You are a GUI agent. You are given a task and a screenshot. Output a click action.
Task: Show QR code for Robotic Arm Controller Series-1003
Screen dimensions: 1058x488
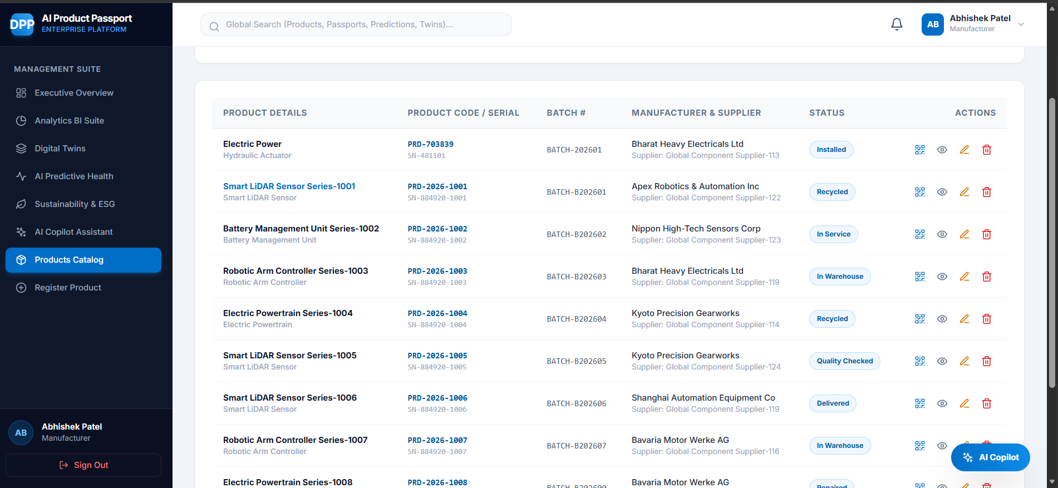[x=920, y=277]
